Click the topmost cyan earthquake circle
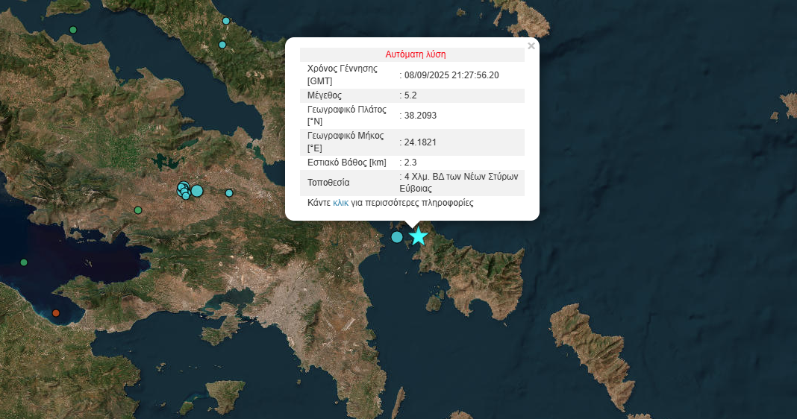797x419 pixels. point(226,21)
